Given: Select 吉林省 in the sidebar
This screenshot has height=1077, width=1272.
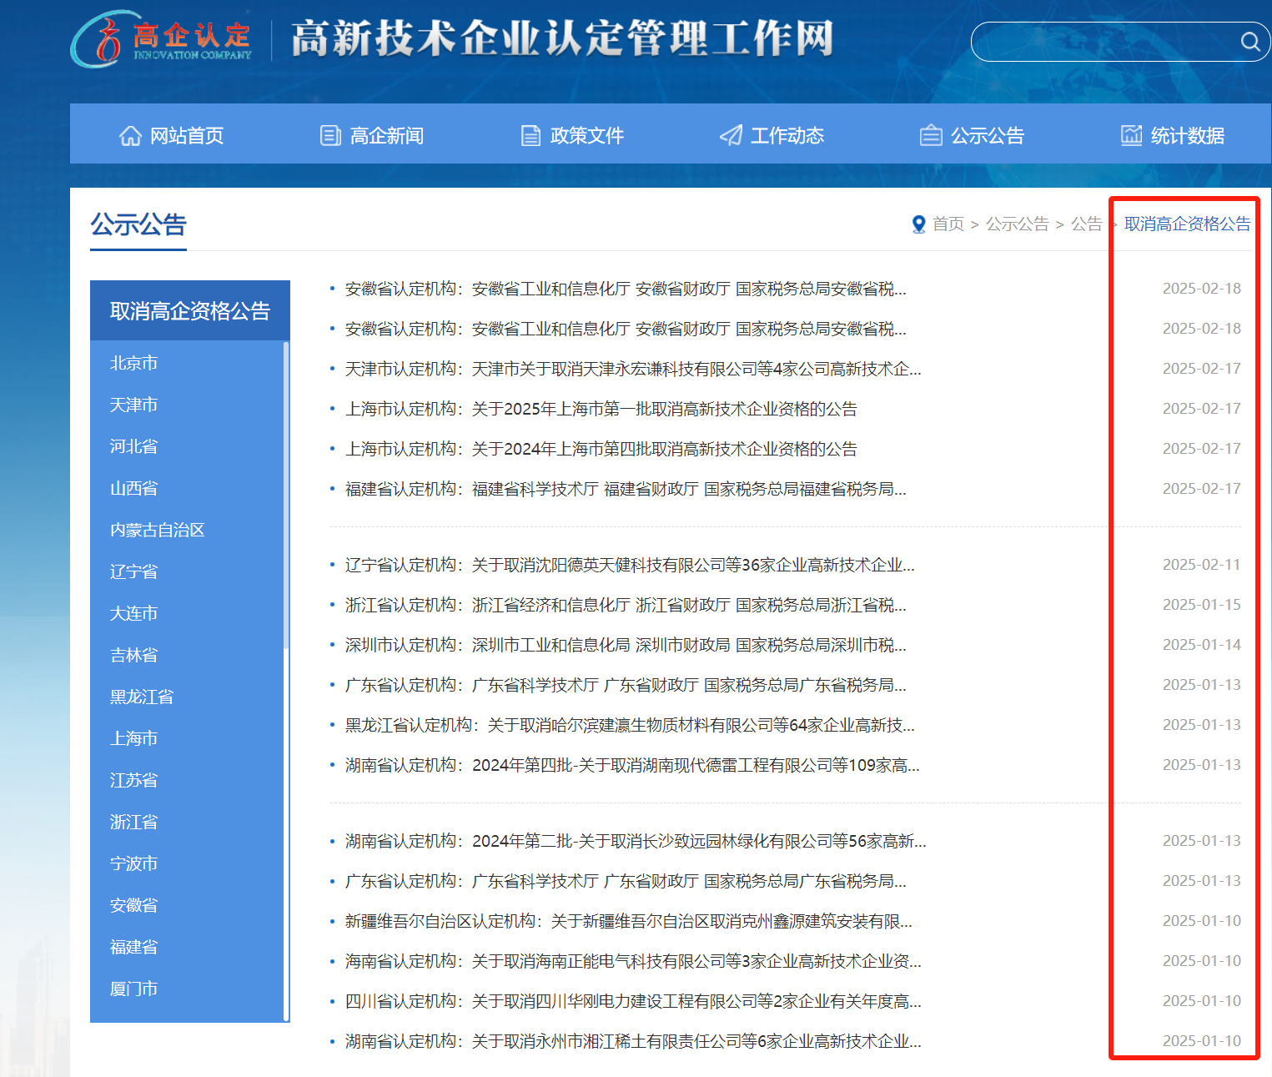Looking at the screenshot, I should [x=134, y=655].
